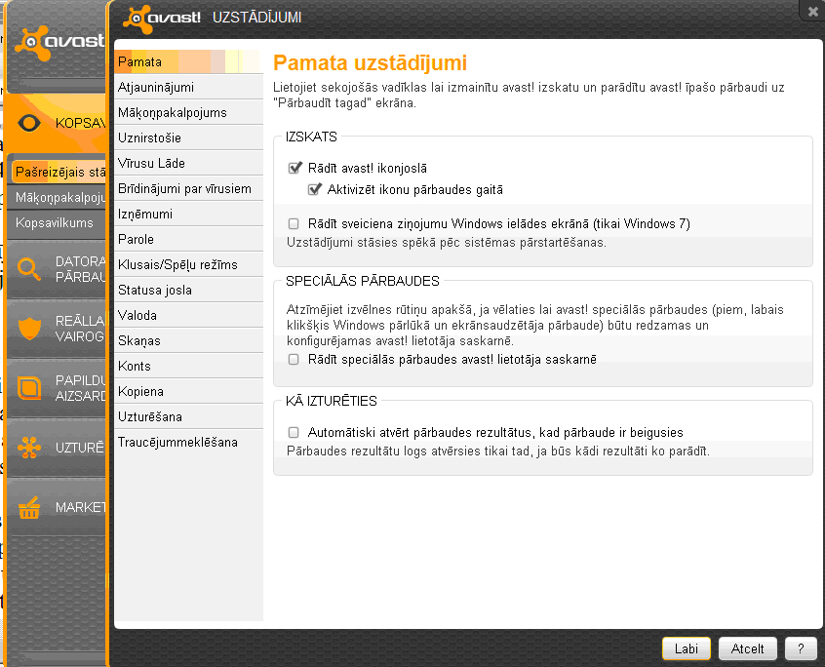The image size is (825, 667).
Task: Click KĀ IZTURĒTIES group label
Action: (332, 401)
